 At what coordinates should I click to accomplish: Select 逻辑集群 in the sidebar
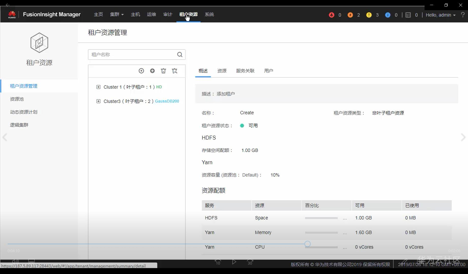[x=19, y=125]
